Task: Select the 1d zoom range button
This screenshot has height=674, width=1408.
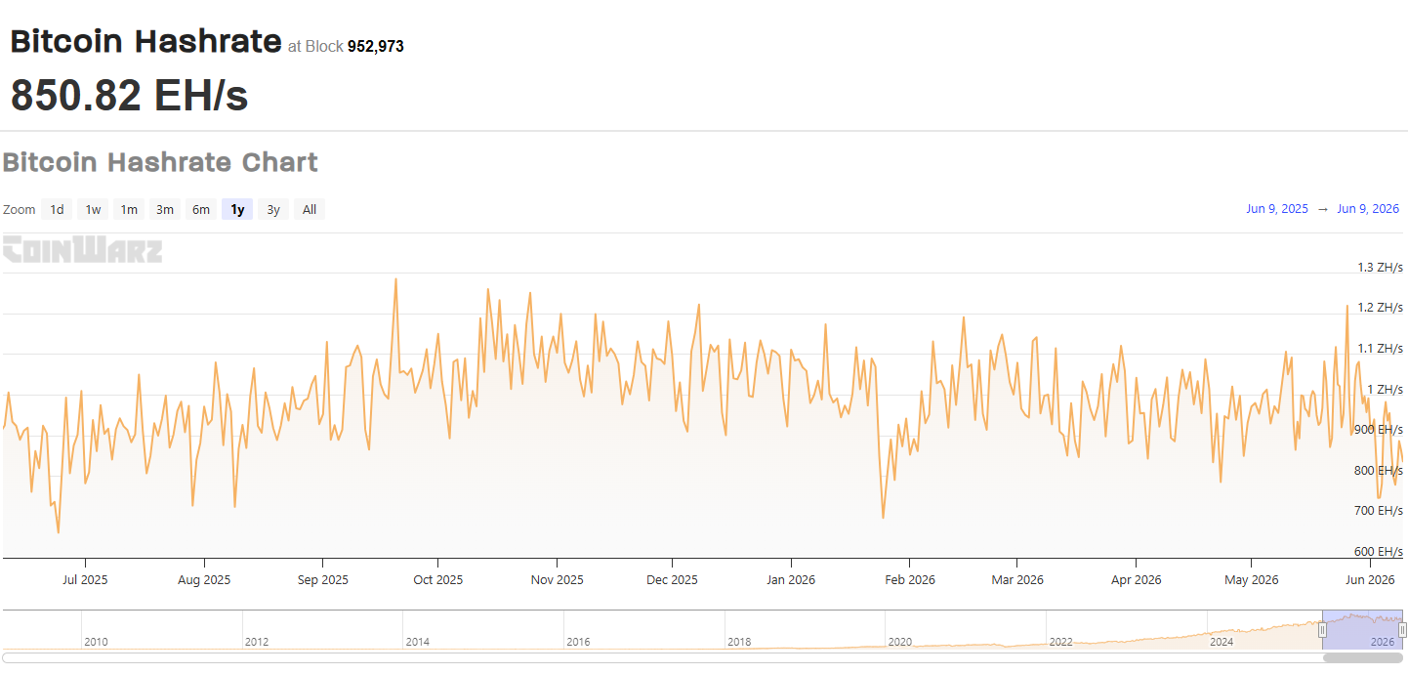Action: pyautogui.click(x=58, y=209)
